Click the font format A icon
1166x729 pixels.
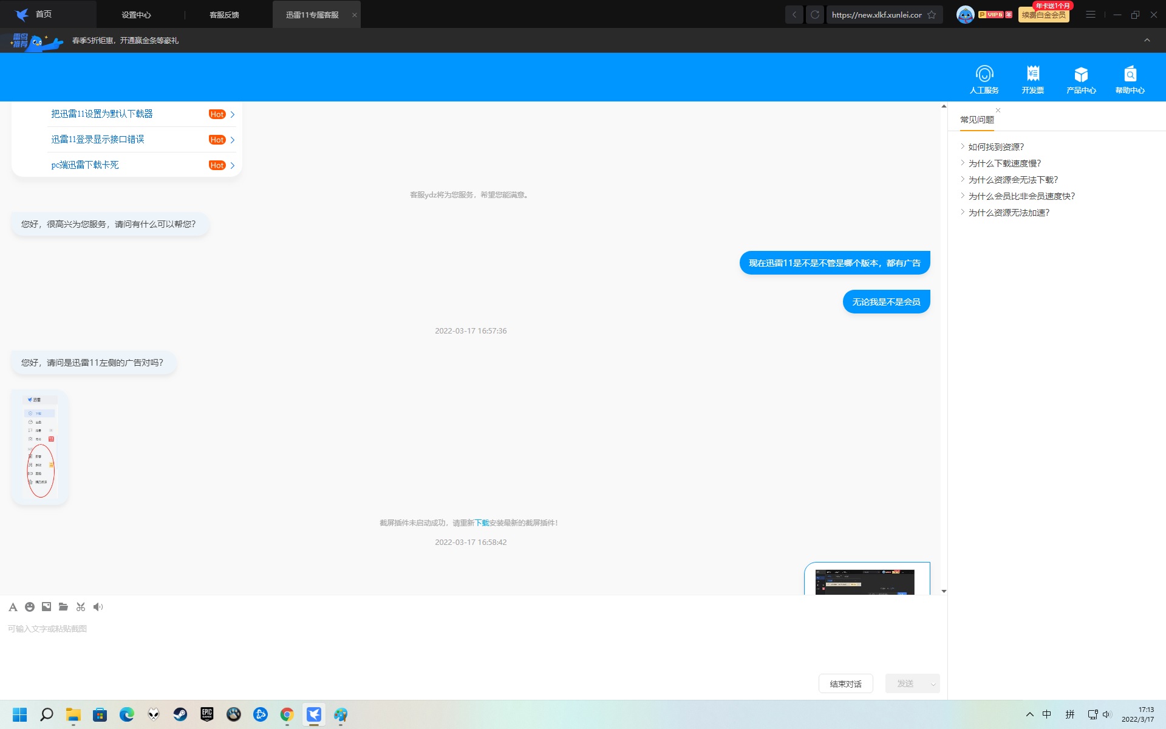13,607
